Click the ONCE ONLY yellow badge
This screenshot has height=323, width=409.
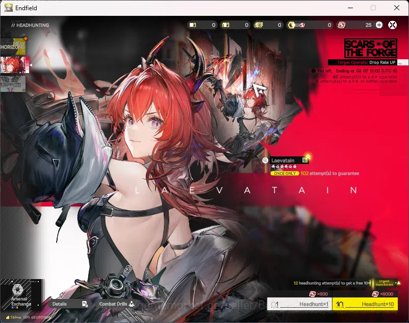[x=285, y=173]
